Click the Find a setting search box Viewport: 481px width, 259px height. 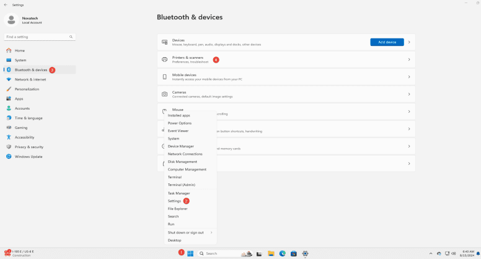40,37
